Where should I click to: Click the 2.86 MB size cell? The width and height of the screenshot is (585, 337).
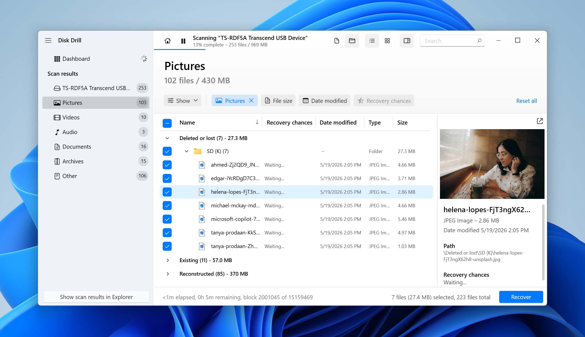point(406,192)
